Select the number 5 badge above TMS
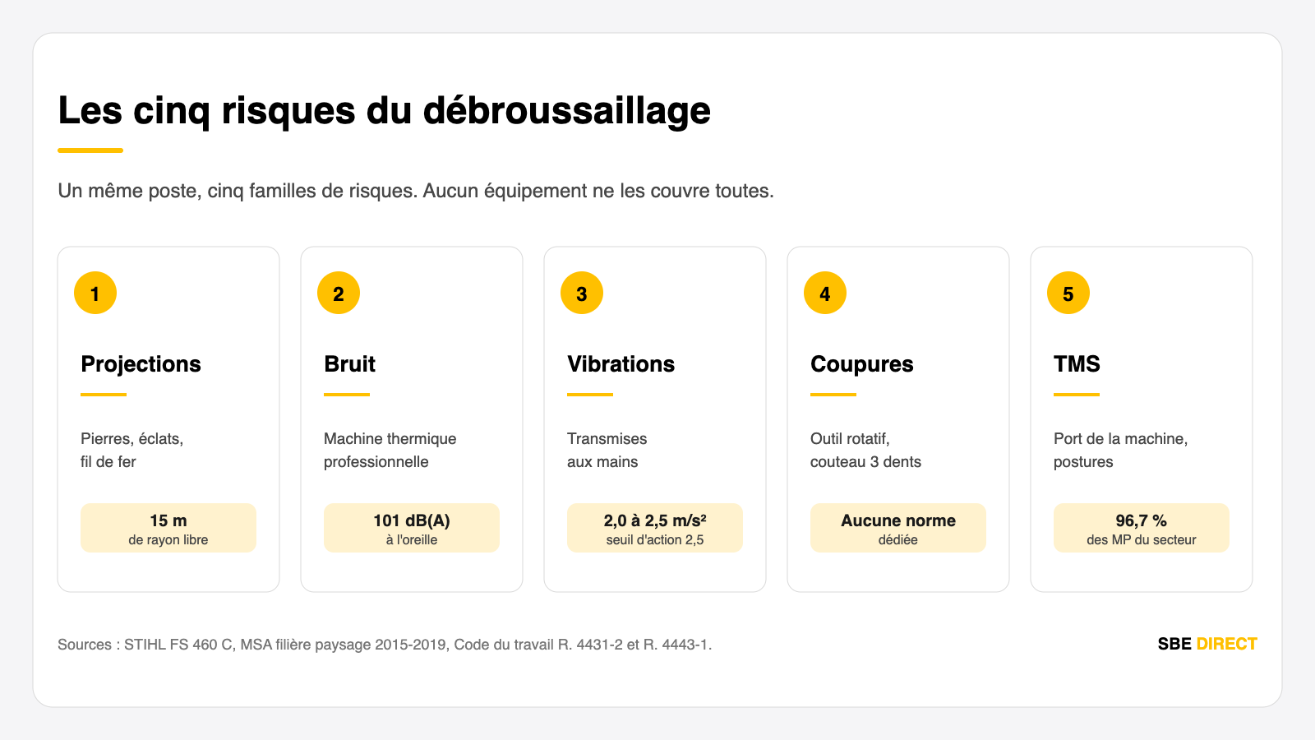 tap(1068, 293)
